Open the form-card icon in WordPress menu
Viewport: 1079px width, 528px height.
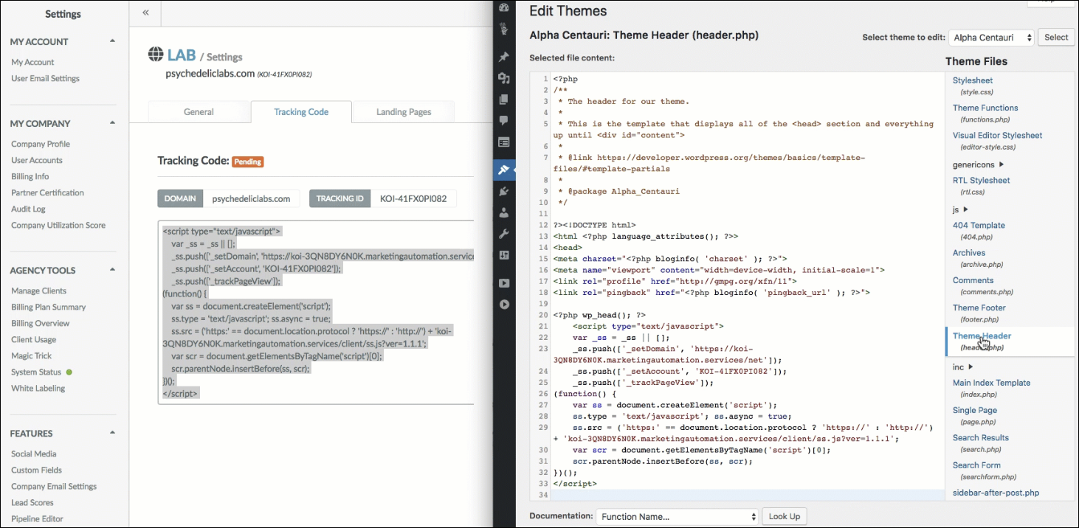[504, 142]
